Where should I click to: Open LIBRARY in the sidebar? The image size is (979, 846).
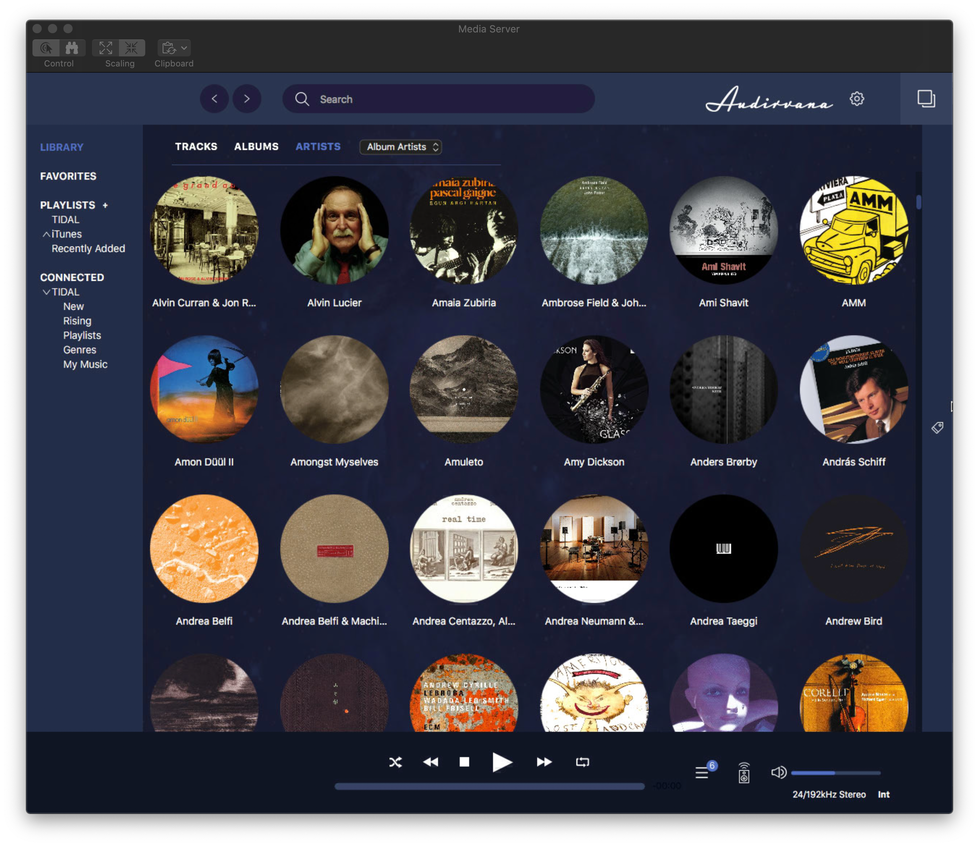(x=61, y=148)
